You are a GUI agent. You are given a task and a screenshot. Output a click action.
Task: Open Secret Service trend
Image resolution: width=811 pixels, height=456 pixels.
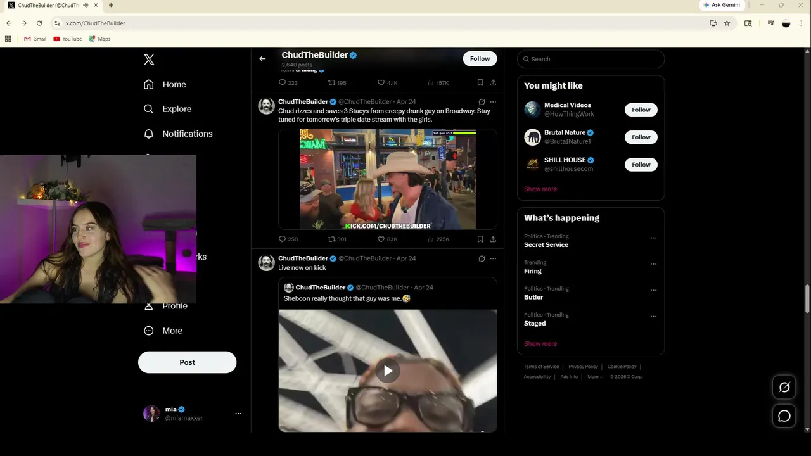pos(546,245)
